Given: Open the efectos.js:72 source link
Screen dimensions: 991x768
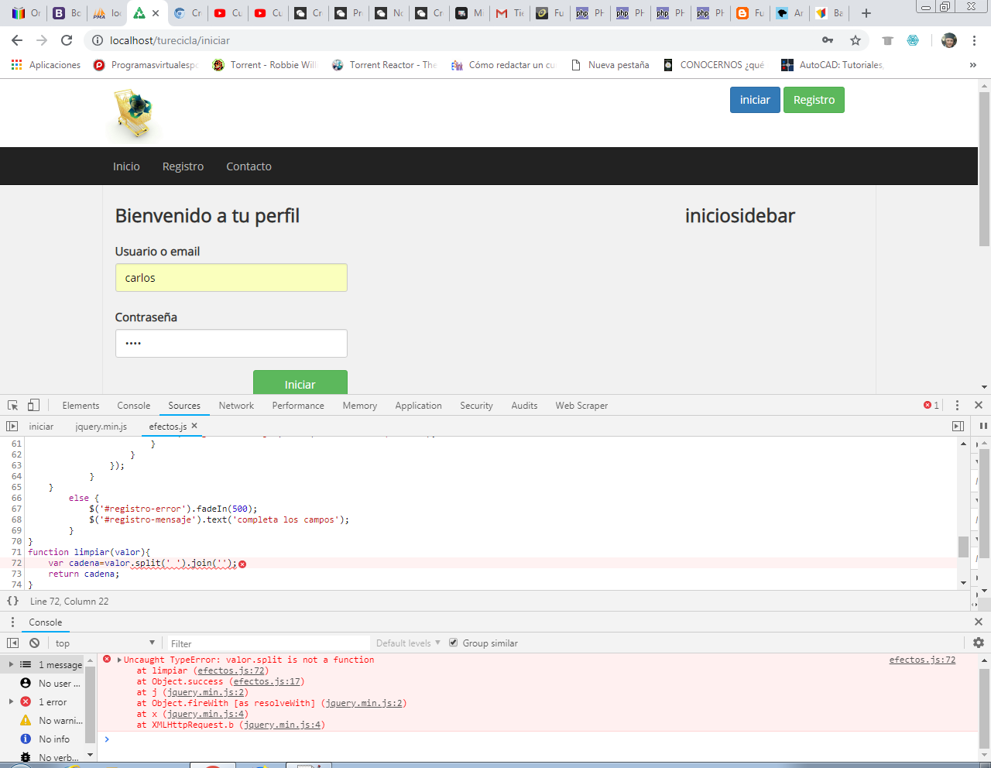Looking at the screenshot, I should click(x=921, y=660).
